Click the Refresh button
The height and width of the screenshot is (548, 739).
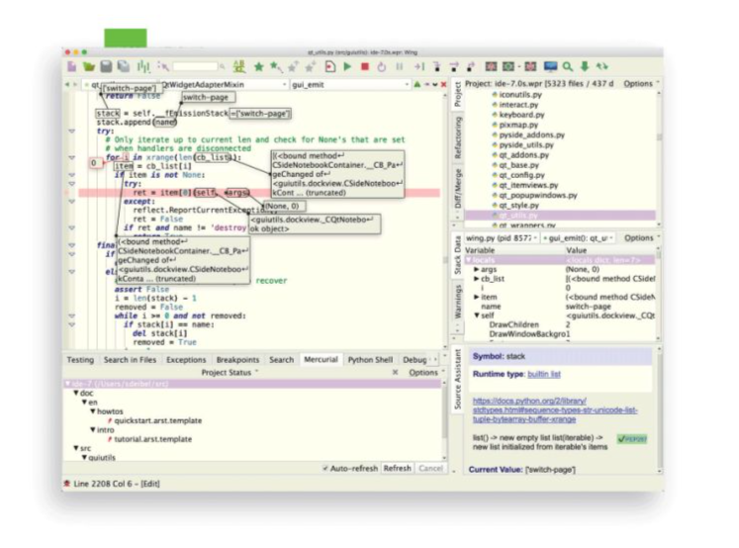tap(397, 468)
